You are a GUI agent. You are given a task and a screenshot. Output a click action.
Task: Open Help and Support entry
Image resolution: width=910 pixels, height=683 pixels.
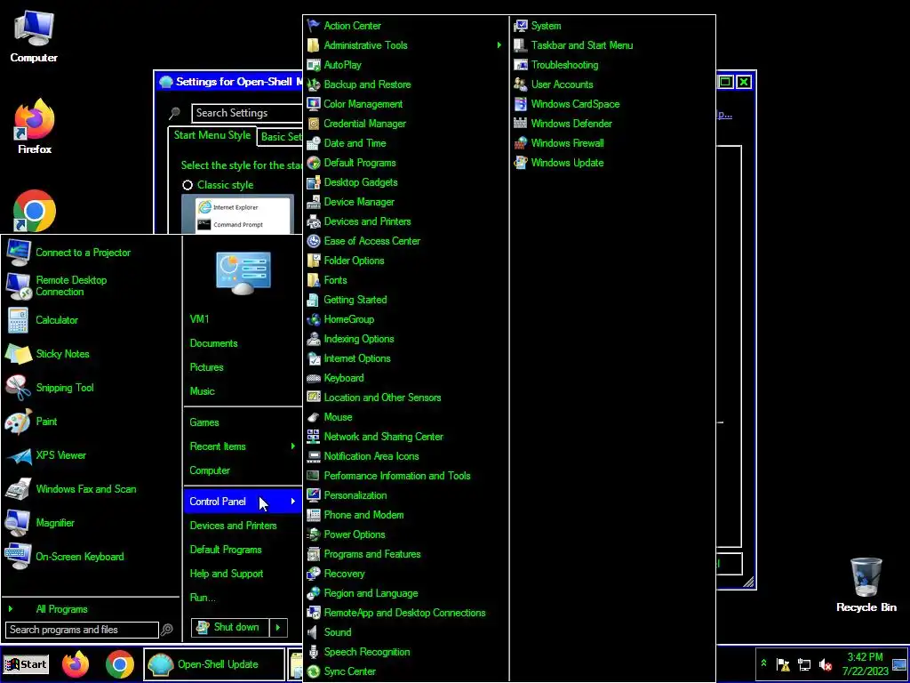coord(227,574)
